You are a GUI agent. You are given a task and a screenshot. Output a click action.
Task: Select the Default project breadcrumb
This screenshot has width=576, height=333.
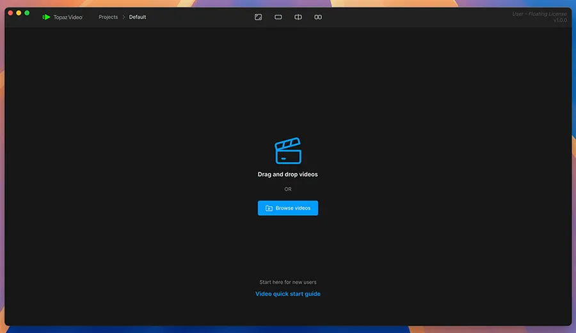click(x=138, y=17)
